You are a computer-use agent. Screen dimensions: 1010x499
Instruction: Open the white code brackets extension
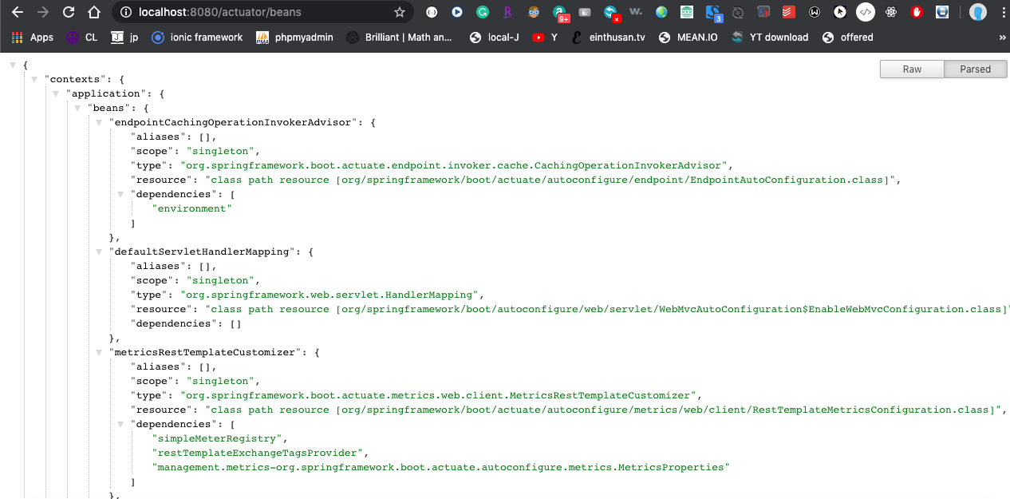click(866, 12)
